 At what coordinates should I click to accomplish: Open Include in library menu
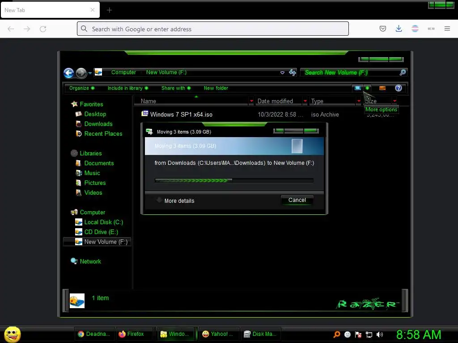[128, 88]
